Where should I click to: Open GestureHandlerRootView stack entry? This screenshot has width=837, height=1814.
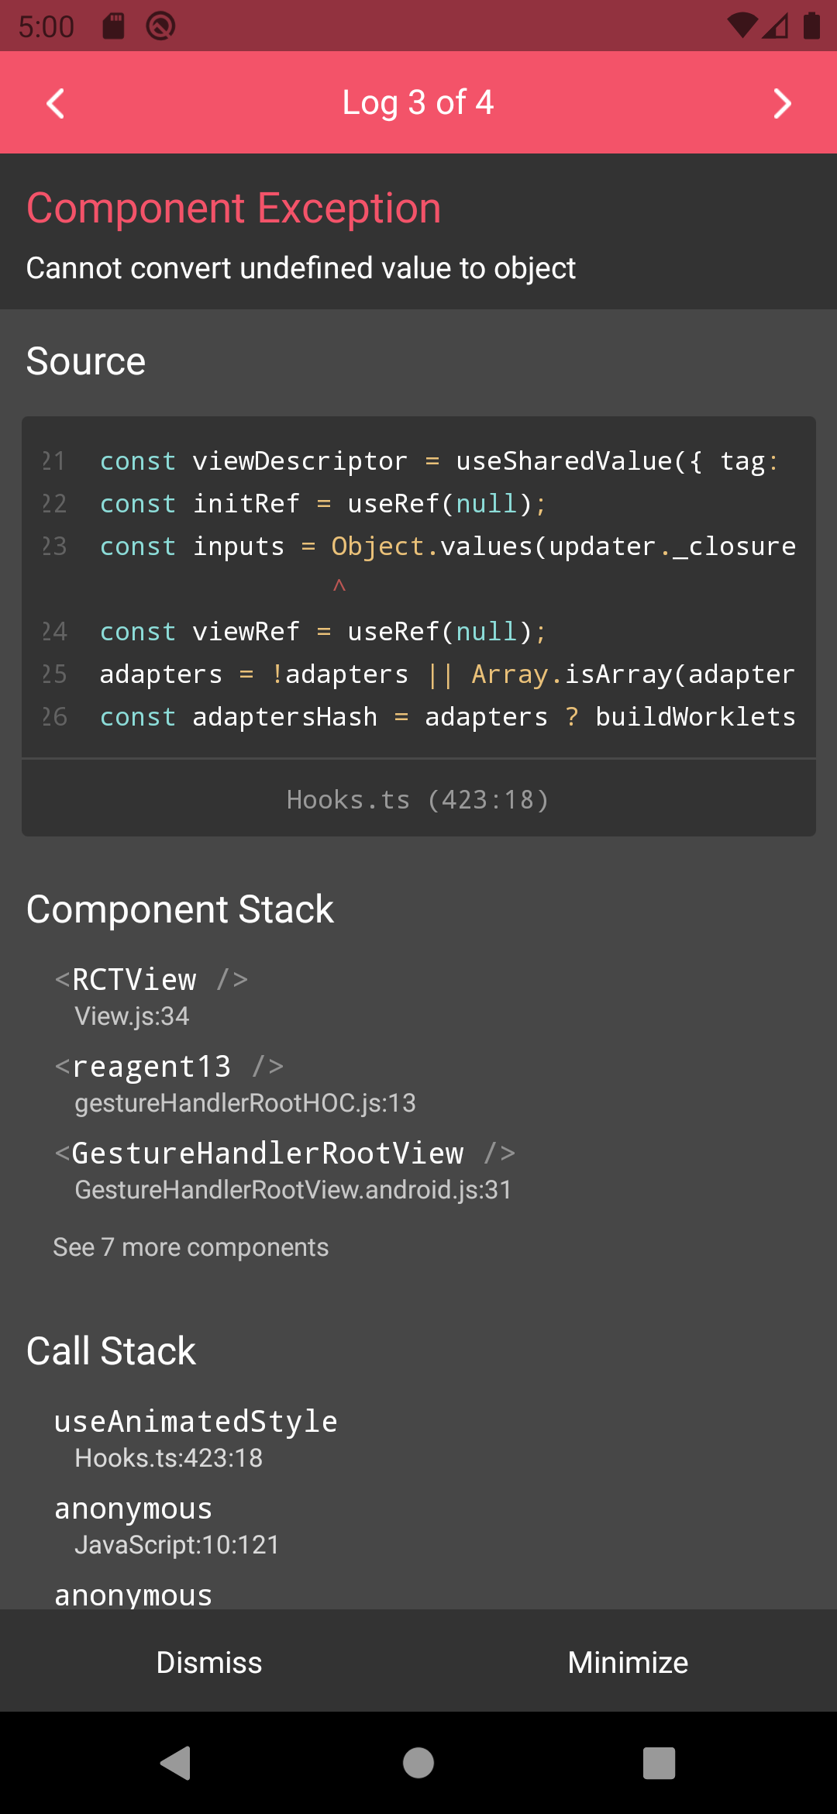point(418,1170)
